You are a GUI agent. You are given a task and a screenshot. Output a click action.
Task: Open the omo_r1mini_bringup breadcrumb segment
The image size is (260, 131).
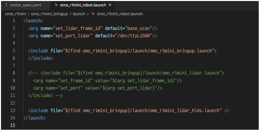coord(49,14)
